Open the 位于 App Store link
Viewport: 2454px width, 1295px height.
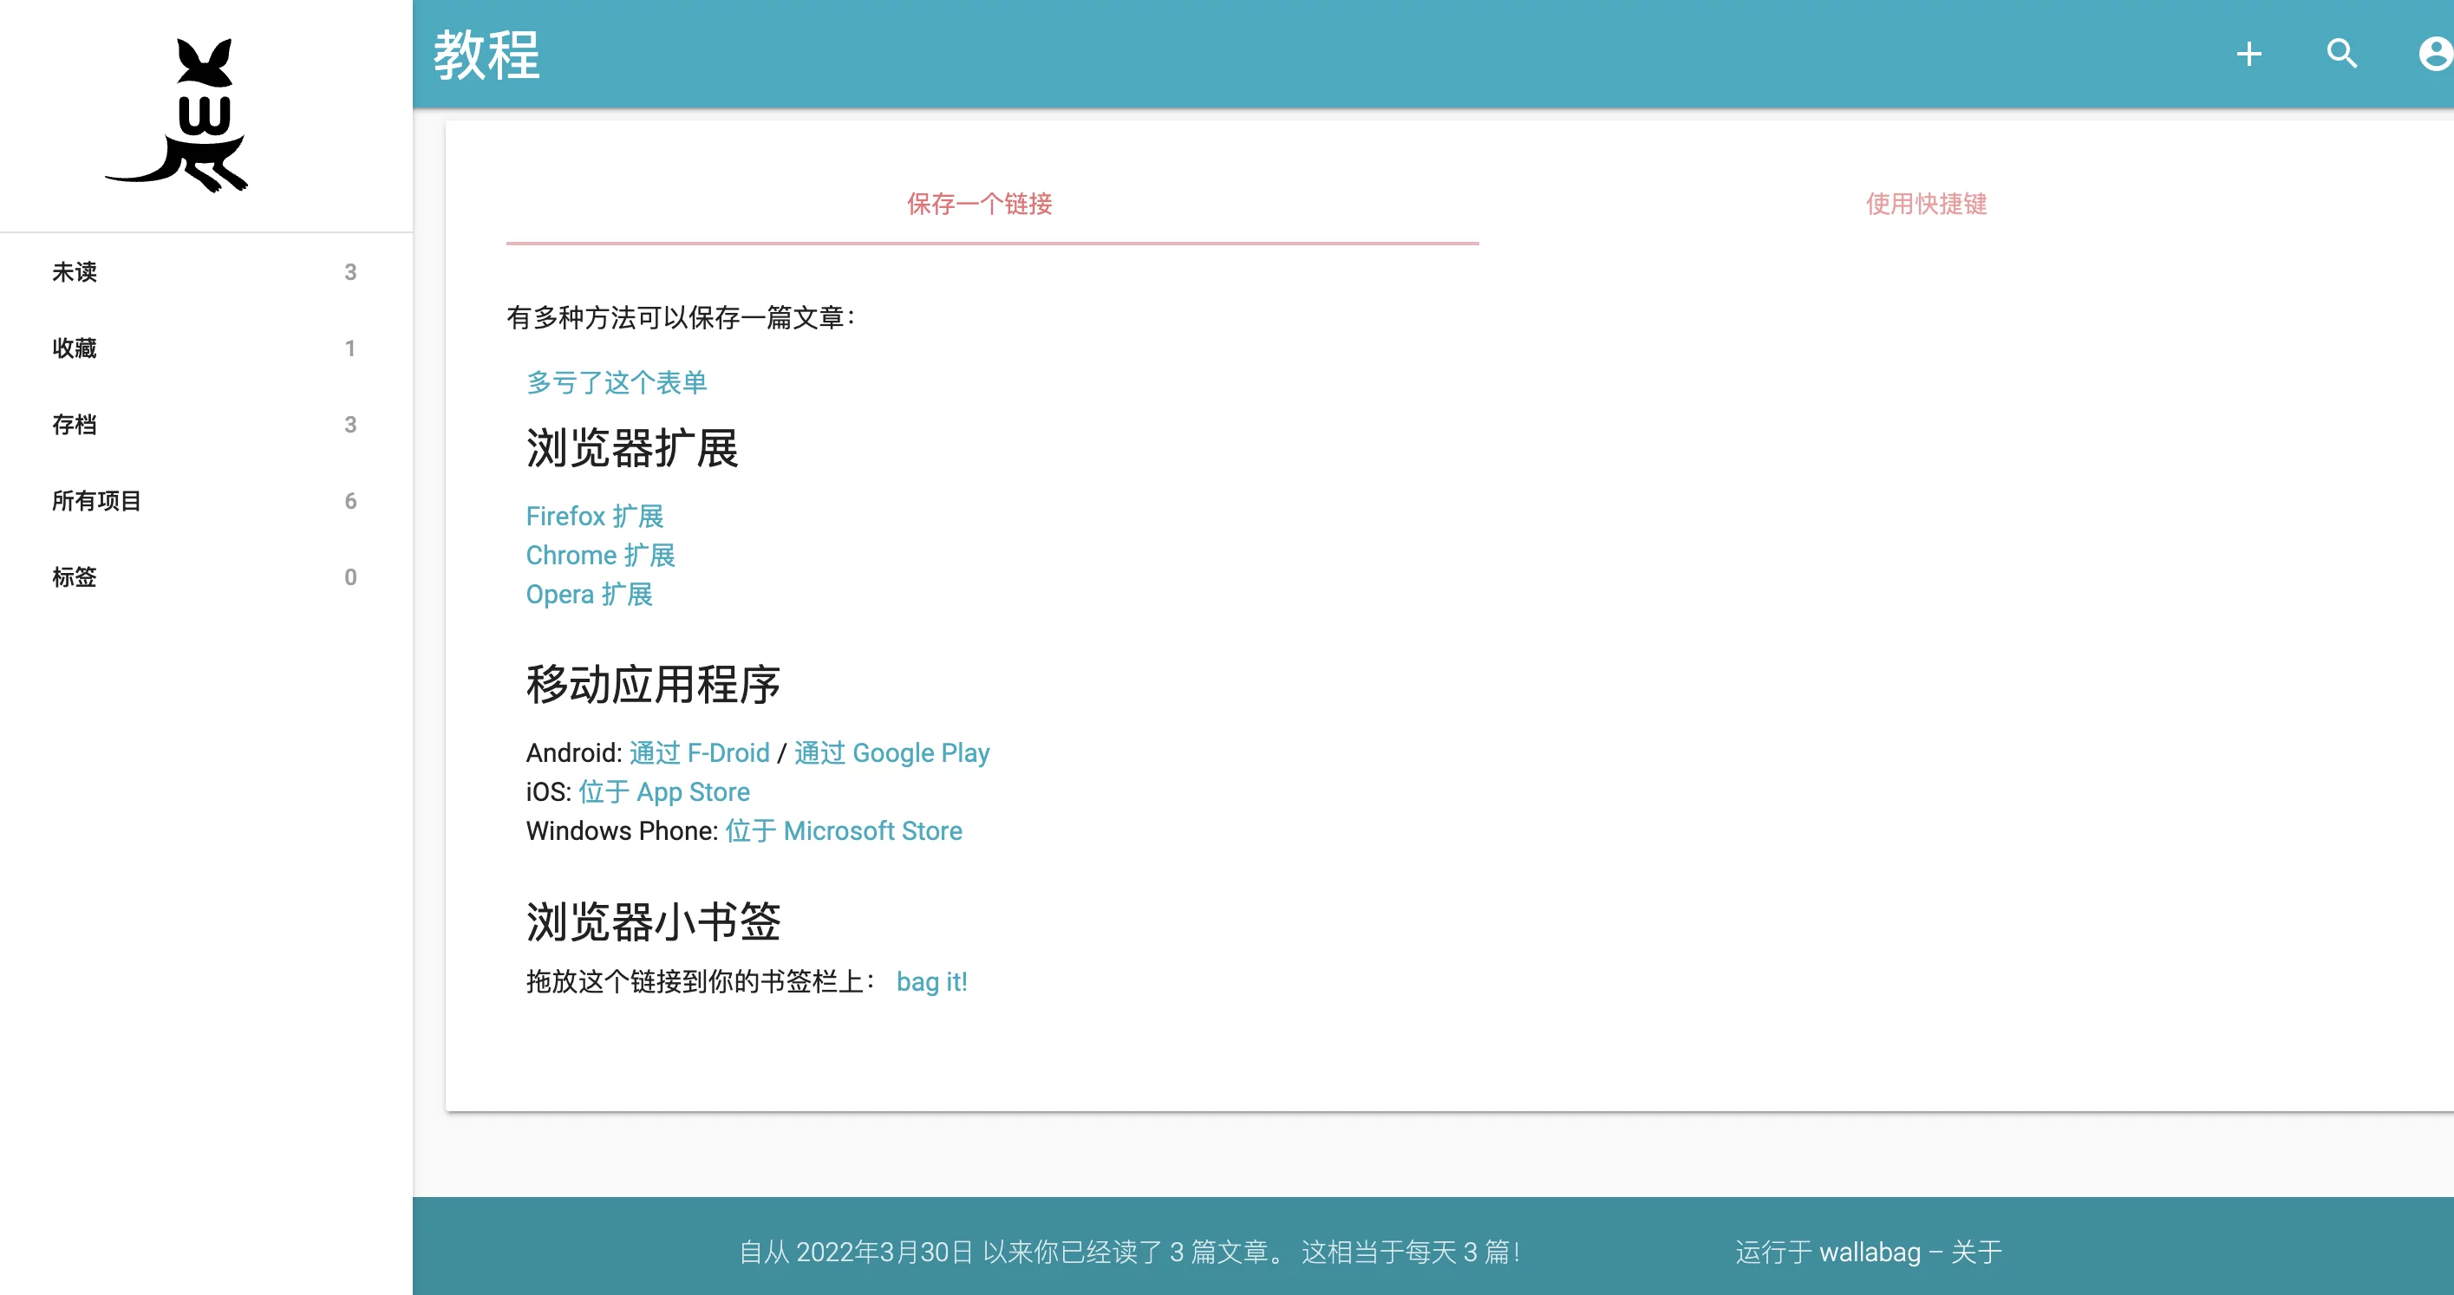[x=664, y=792]
